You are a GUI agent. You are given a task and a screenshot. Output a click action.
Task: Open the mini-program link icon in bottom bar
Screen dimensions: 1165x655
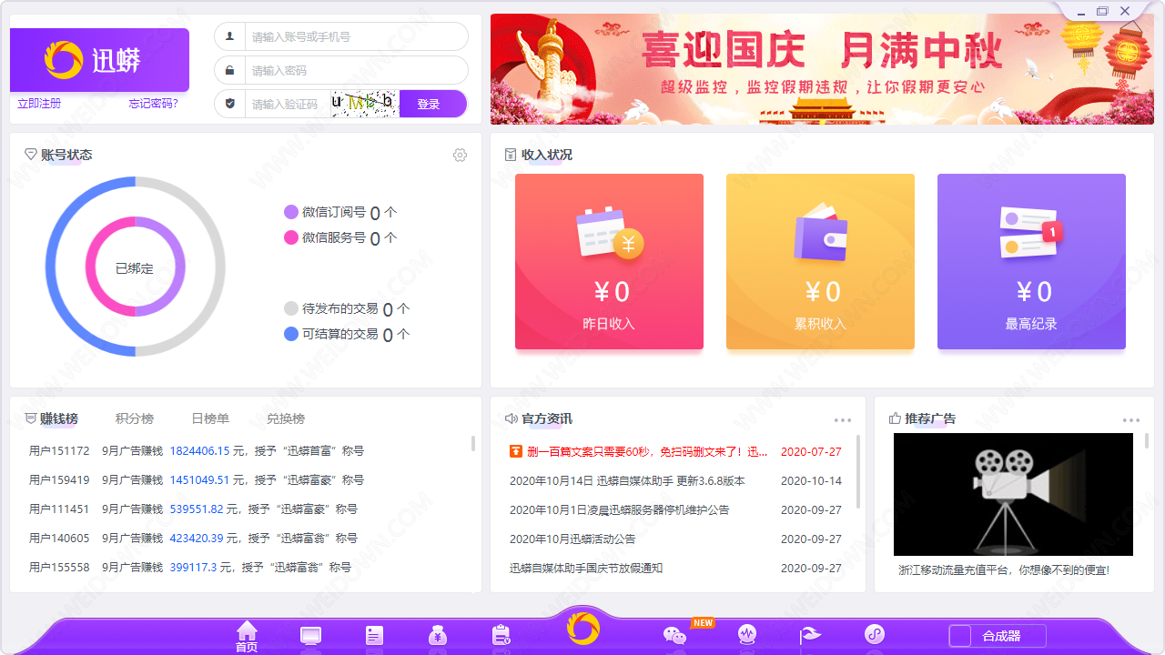click(875, 634)
